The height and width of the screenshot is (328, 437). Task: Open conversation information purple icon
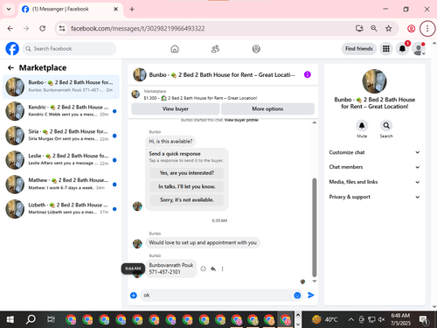(x=308, y=74)
